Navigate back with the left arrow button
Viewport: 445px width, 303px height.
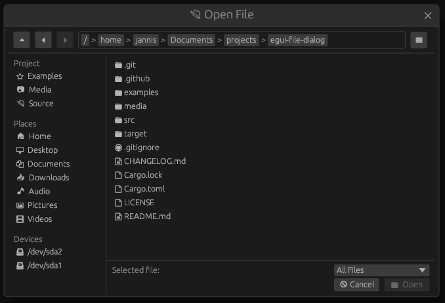43,40
